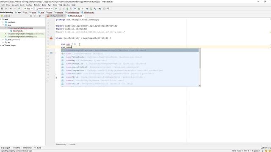This screenshot has height=152, width=271.
Task: Click the 'example' breadcrumb in navigation bar
Action: 58,12
